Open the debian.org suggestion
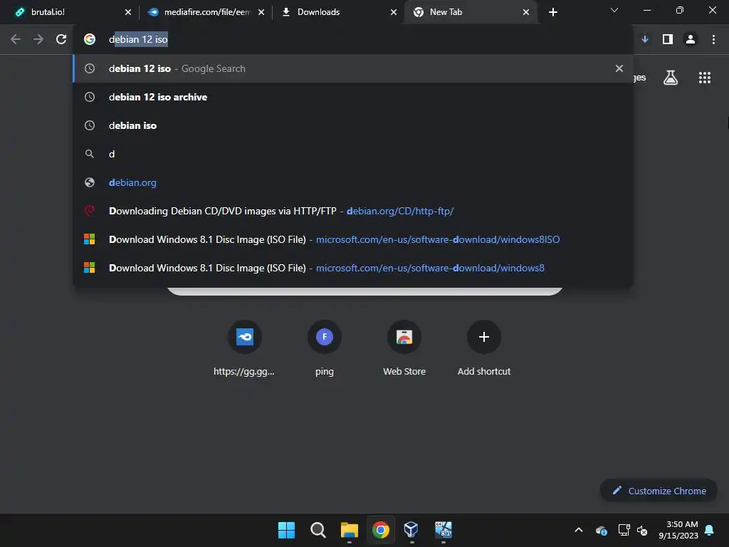 pos(353,182)
